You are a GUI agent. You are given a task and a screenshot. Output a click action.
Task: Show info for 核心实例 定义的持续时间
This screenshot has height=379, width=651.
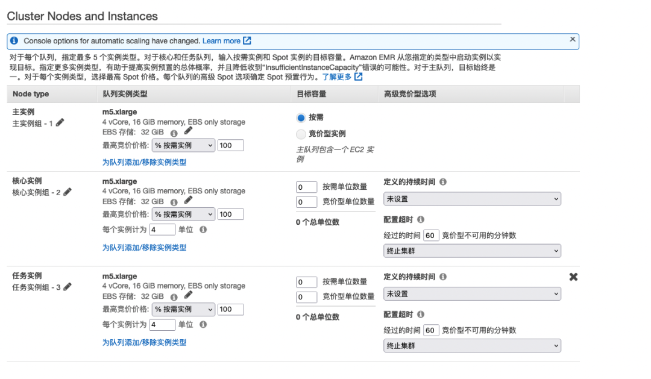point(443,182)
